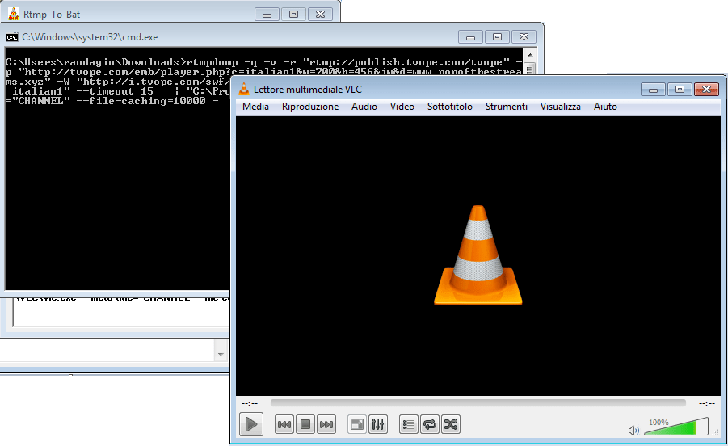Minimize the Rtmp-To-Bat window

pos(267,15)
